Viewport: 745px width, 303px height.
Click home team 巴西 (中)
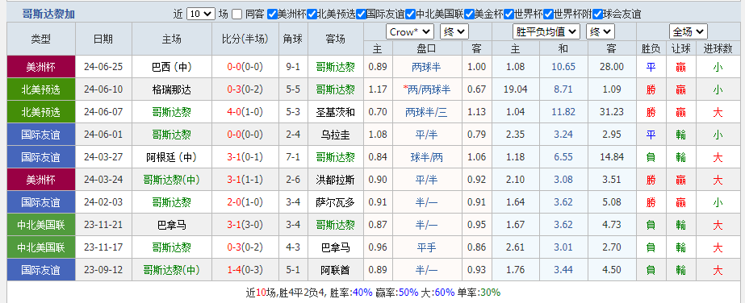click(x=172, y=67)
